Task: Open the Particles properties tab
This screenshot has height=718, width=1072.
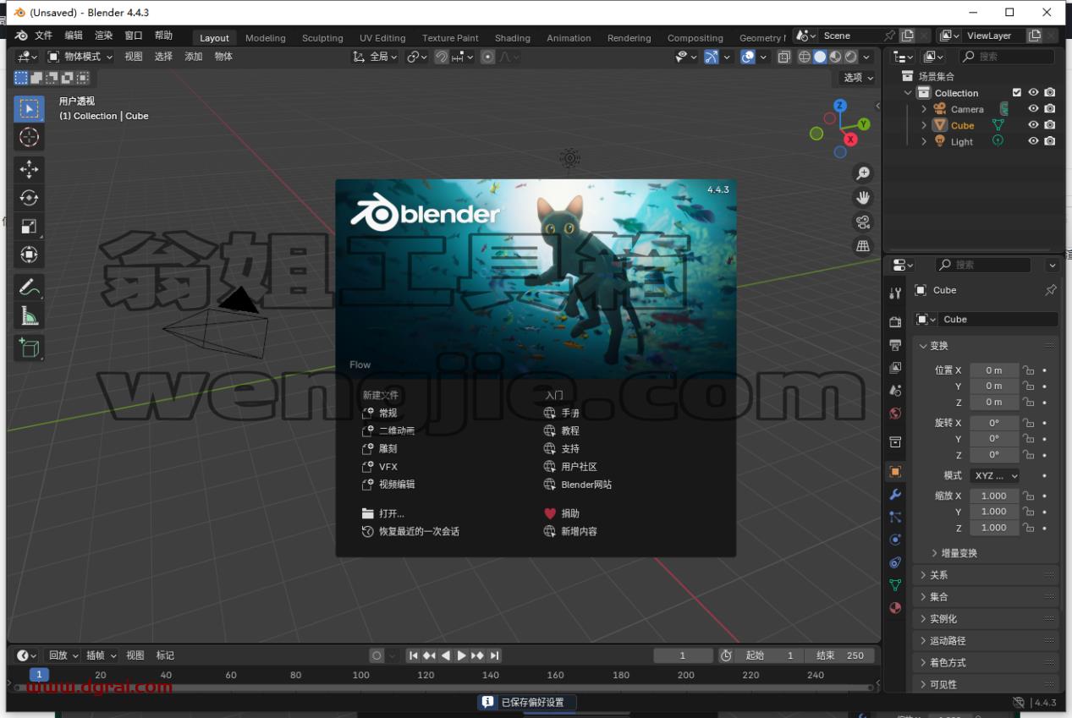Action: 895,517
